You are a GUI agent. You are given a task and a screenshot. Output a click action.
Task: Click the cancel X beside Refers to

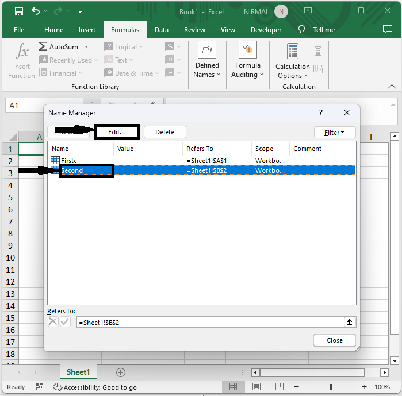(53, 322)
